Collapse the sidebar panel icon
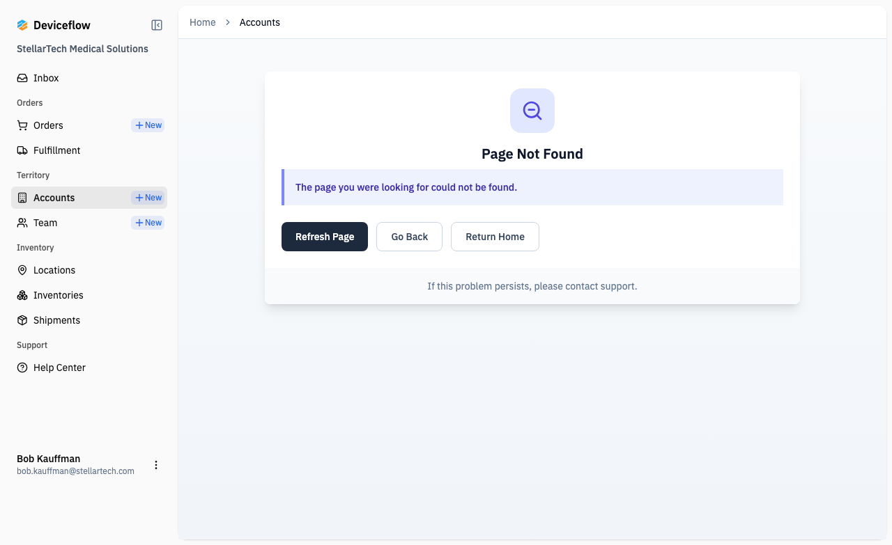Viewport: 892px width, 545px height. click(x=157, y=25)
